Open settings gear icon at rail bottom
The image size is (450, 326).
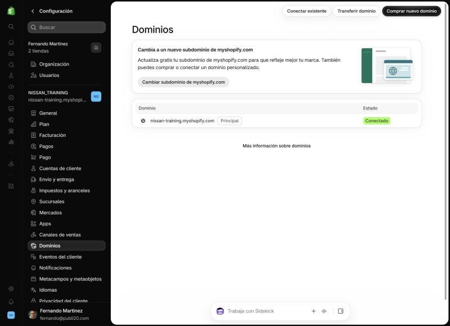tap(11, 288)
